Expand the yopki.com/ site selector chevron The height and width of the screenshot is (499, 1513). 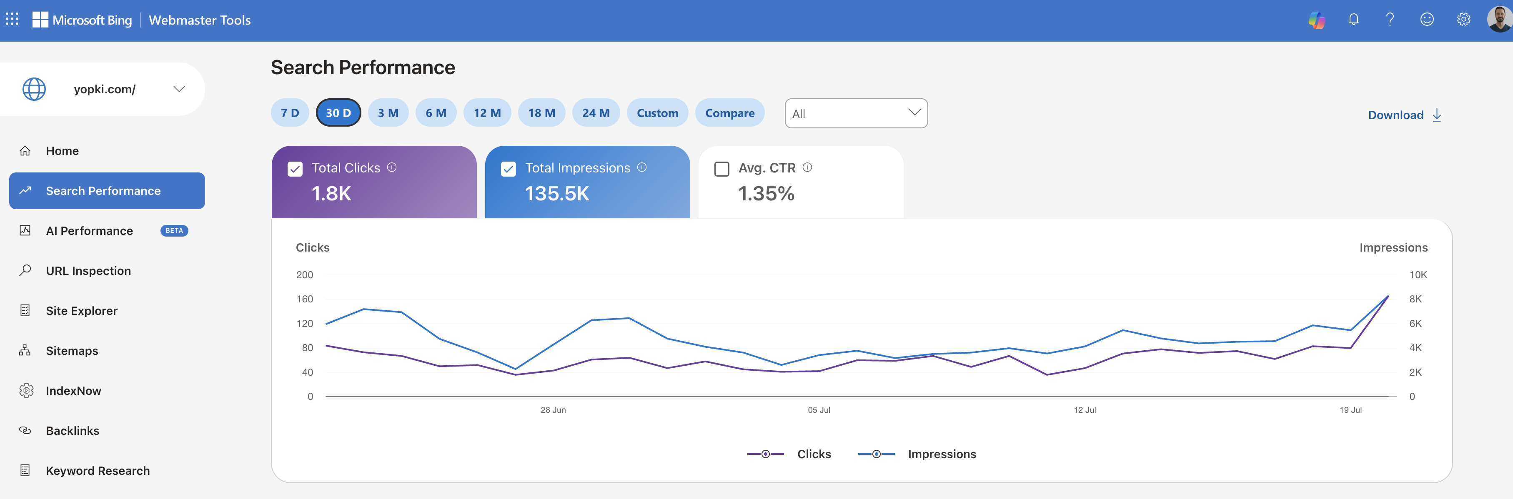[179, 89]
